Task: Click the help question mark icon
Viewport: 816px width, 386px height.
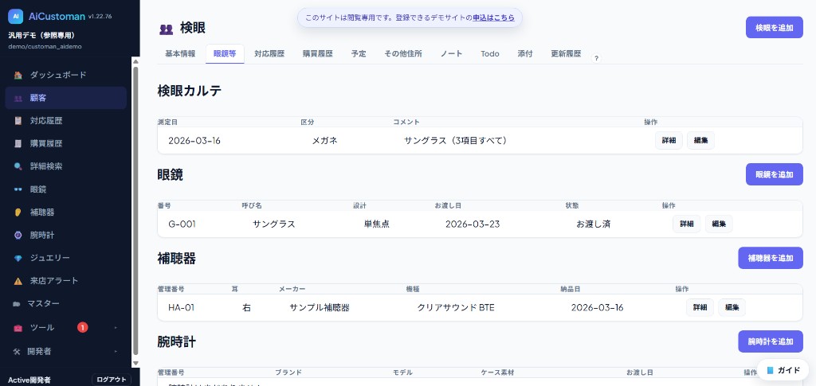Action: (596, 58)
